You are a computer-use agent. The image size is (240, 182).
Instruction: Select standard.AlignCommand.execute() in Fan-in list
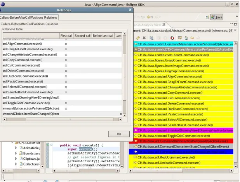tap(183, 76)
